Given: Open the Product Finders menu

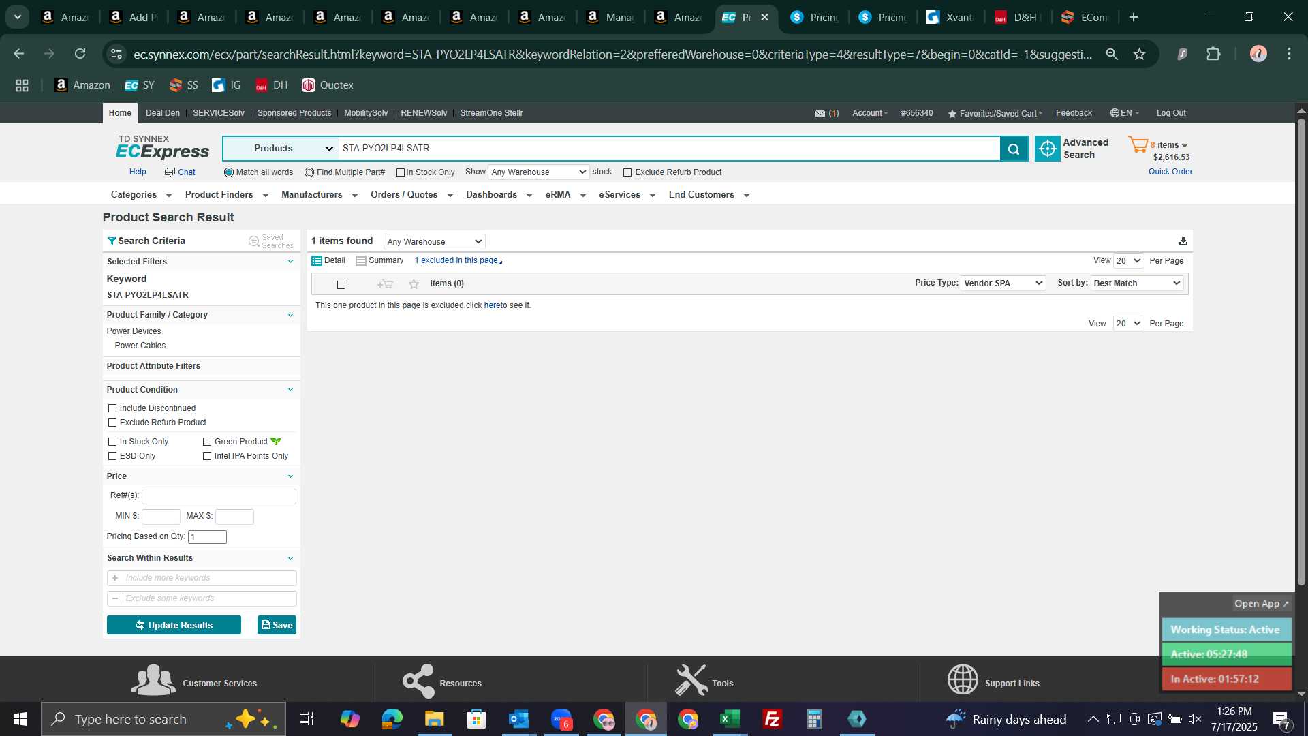Looking at the screenshot, I should pos(226,195).
